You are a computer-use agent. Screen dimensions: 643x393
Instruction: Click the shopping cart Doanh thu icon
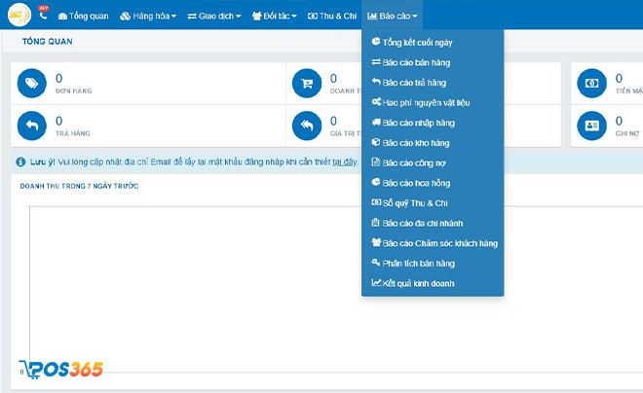coord(307,85)
